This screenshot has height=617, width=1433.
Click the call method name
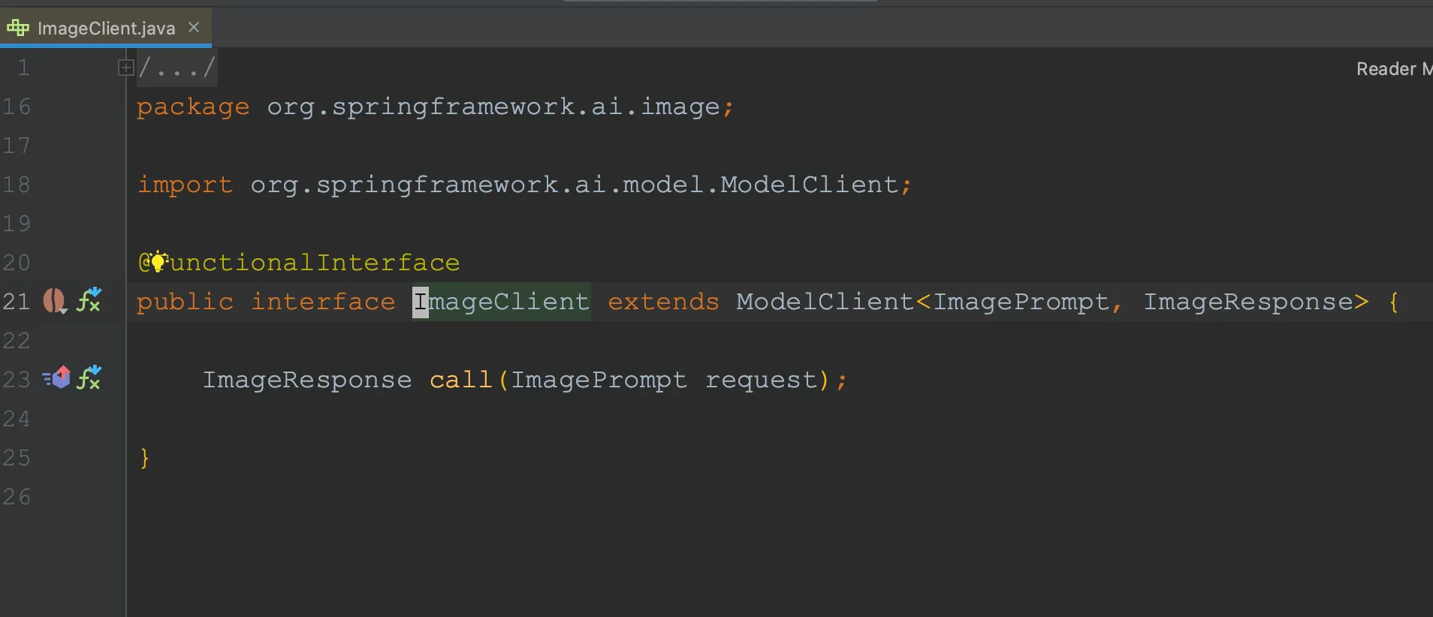(461, 380)
